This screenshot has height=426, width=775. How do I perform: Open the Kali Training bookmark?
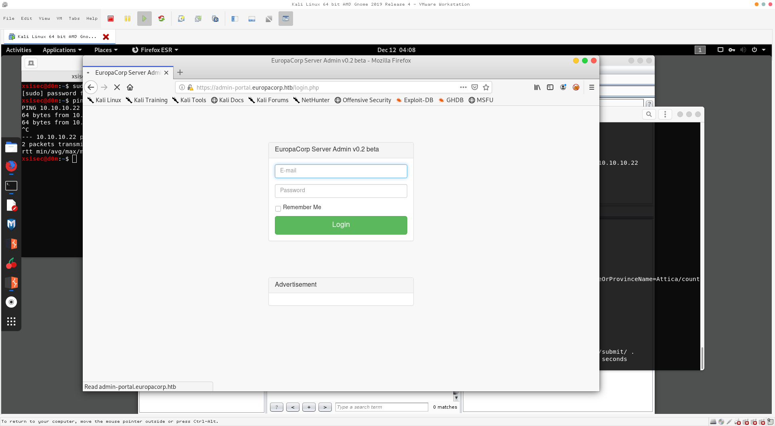[147, 100]
